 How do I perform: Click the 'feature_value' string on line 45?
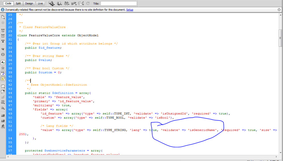coord(68,97)
